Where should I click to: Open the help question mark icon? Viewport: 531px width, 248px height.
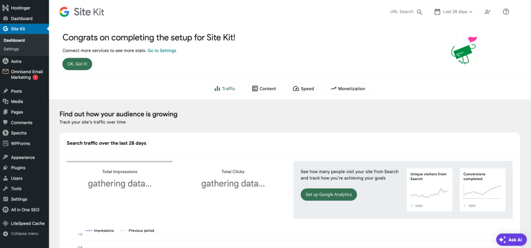tap(506, 12)
